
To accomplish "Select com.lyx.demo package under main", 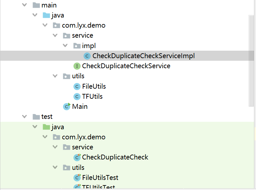I will (83, 25).
